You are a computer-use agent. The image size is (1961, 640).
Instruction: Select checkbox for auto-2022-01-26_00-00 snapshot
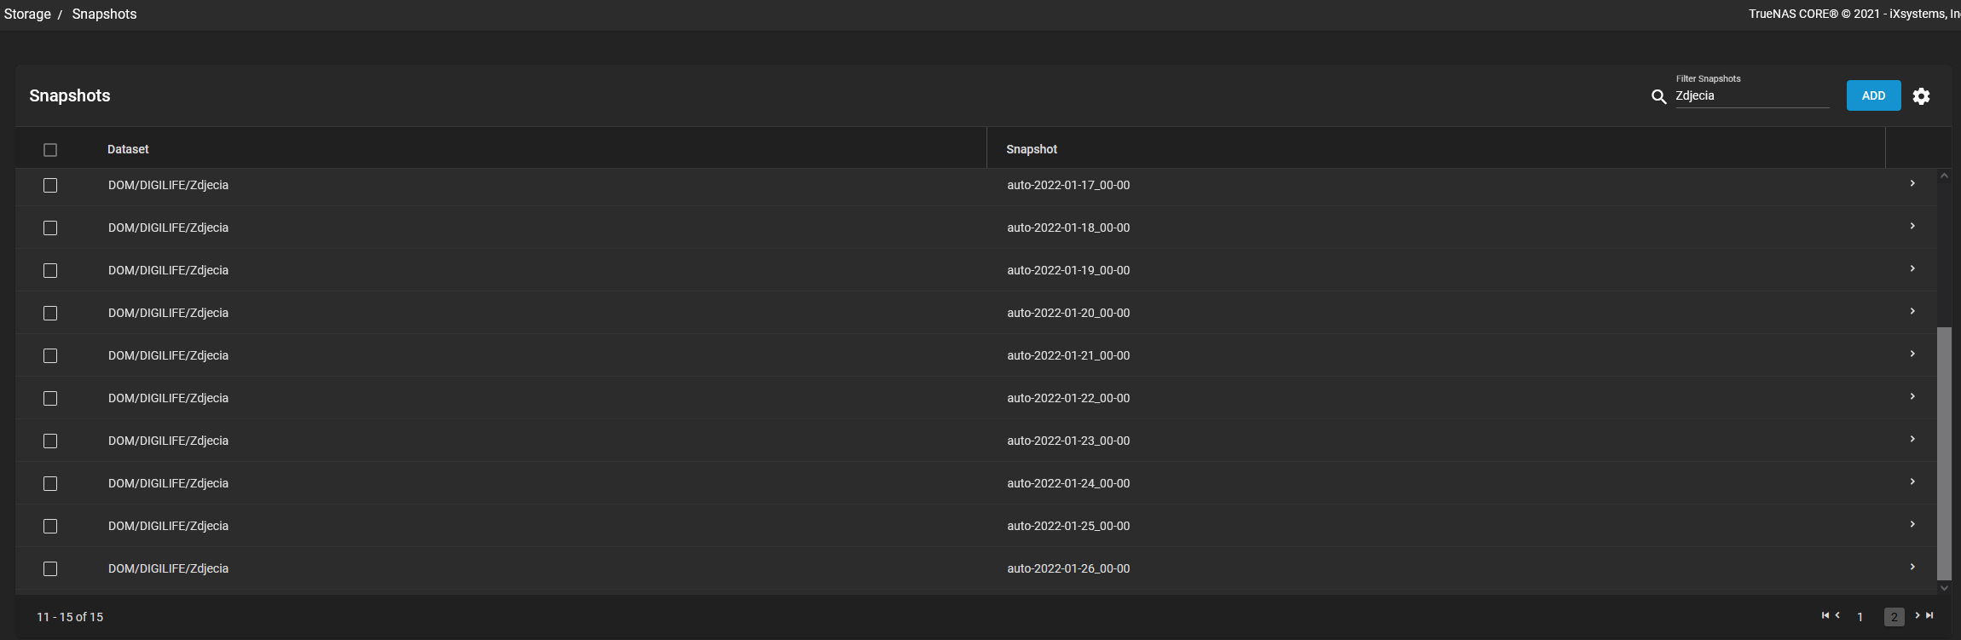[50, 569]
